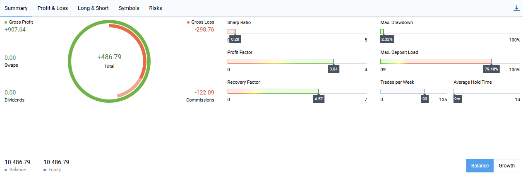The width and height of the screenshot is (523, 184).
Task: Go to the Risks tab
Action: pos(156,8)
